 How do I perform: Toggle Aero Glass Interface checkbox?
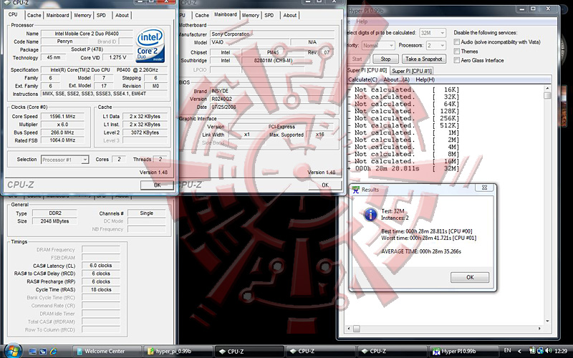tap(457, 60)
